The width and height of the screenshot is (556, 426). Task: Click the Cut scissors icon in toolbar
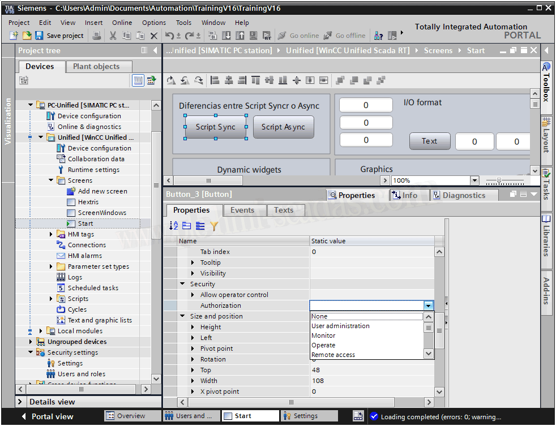tap(113, 36)
